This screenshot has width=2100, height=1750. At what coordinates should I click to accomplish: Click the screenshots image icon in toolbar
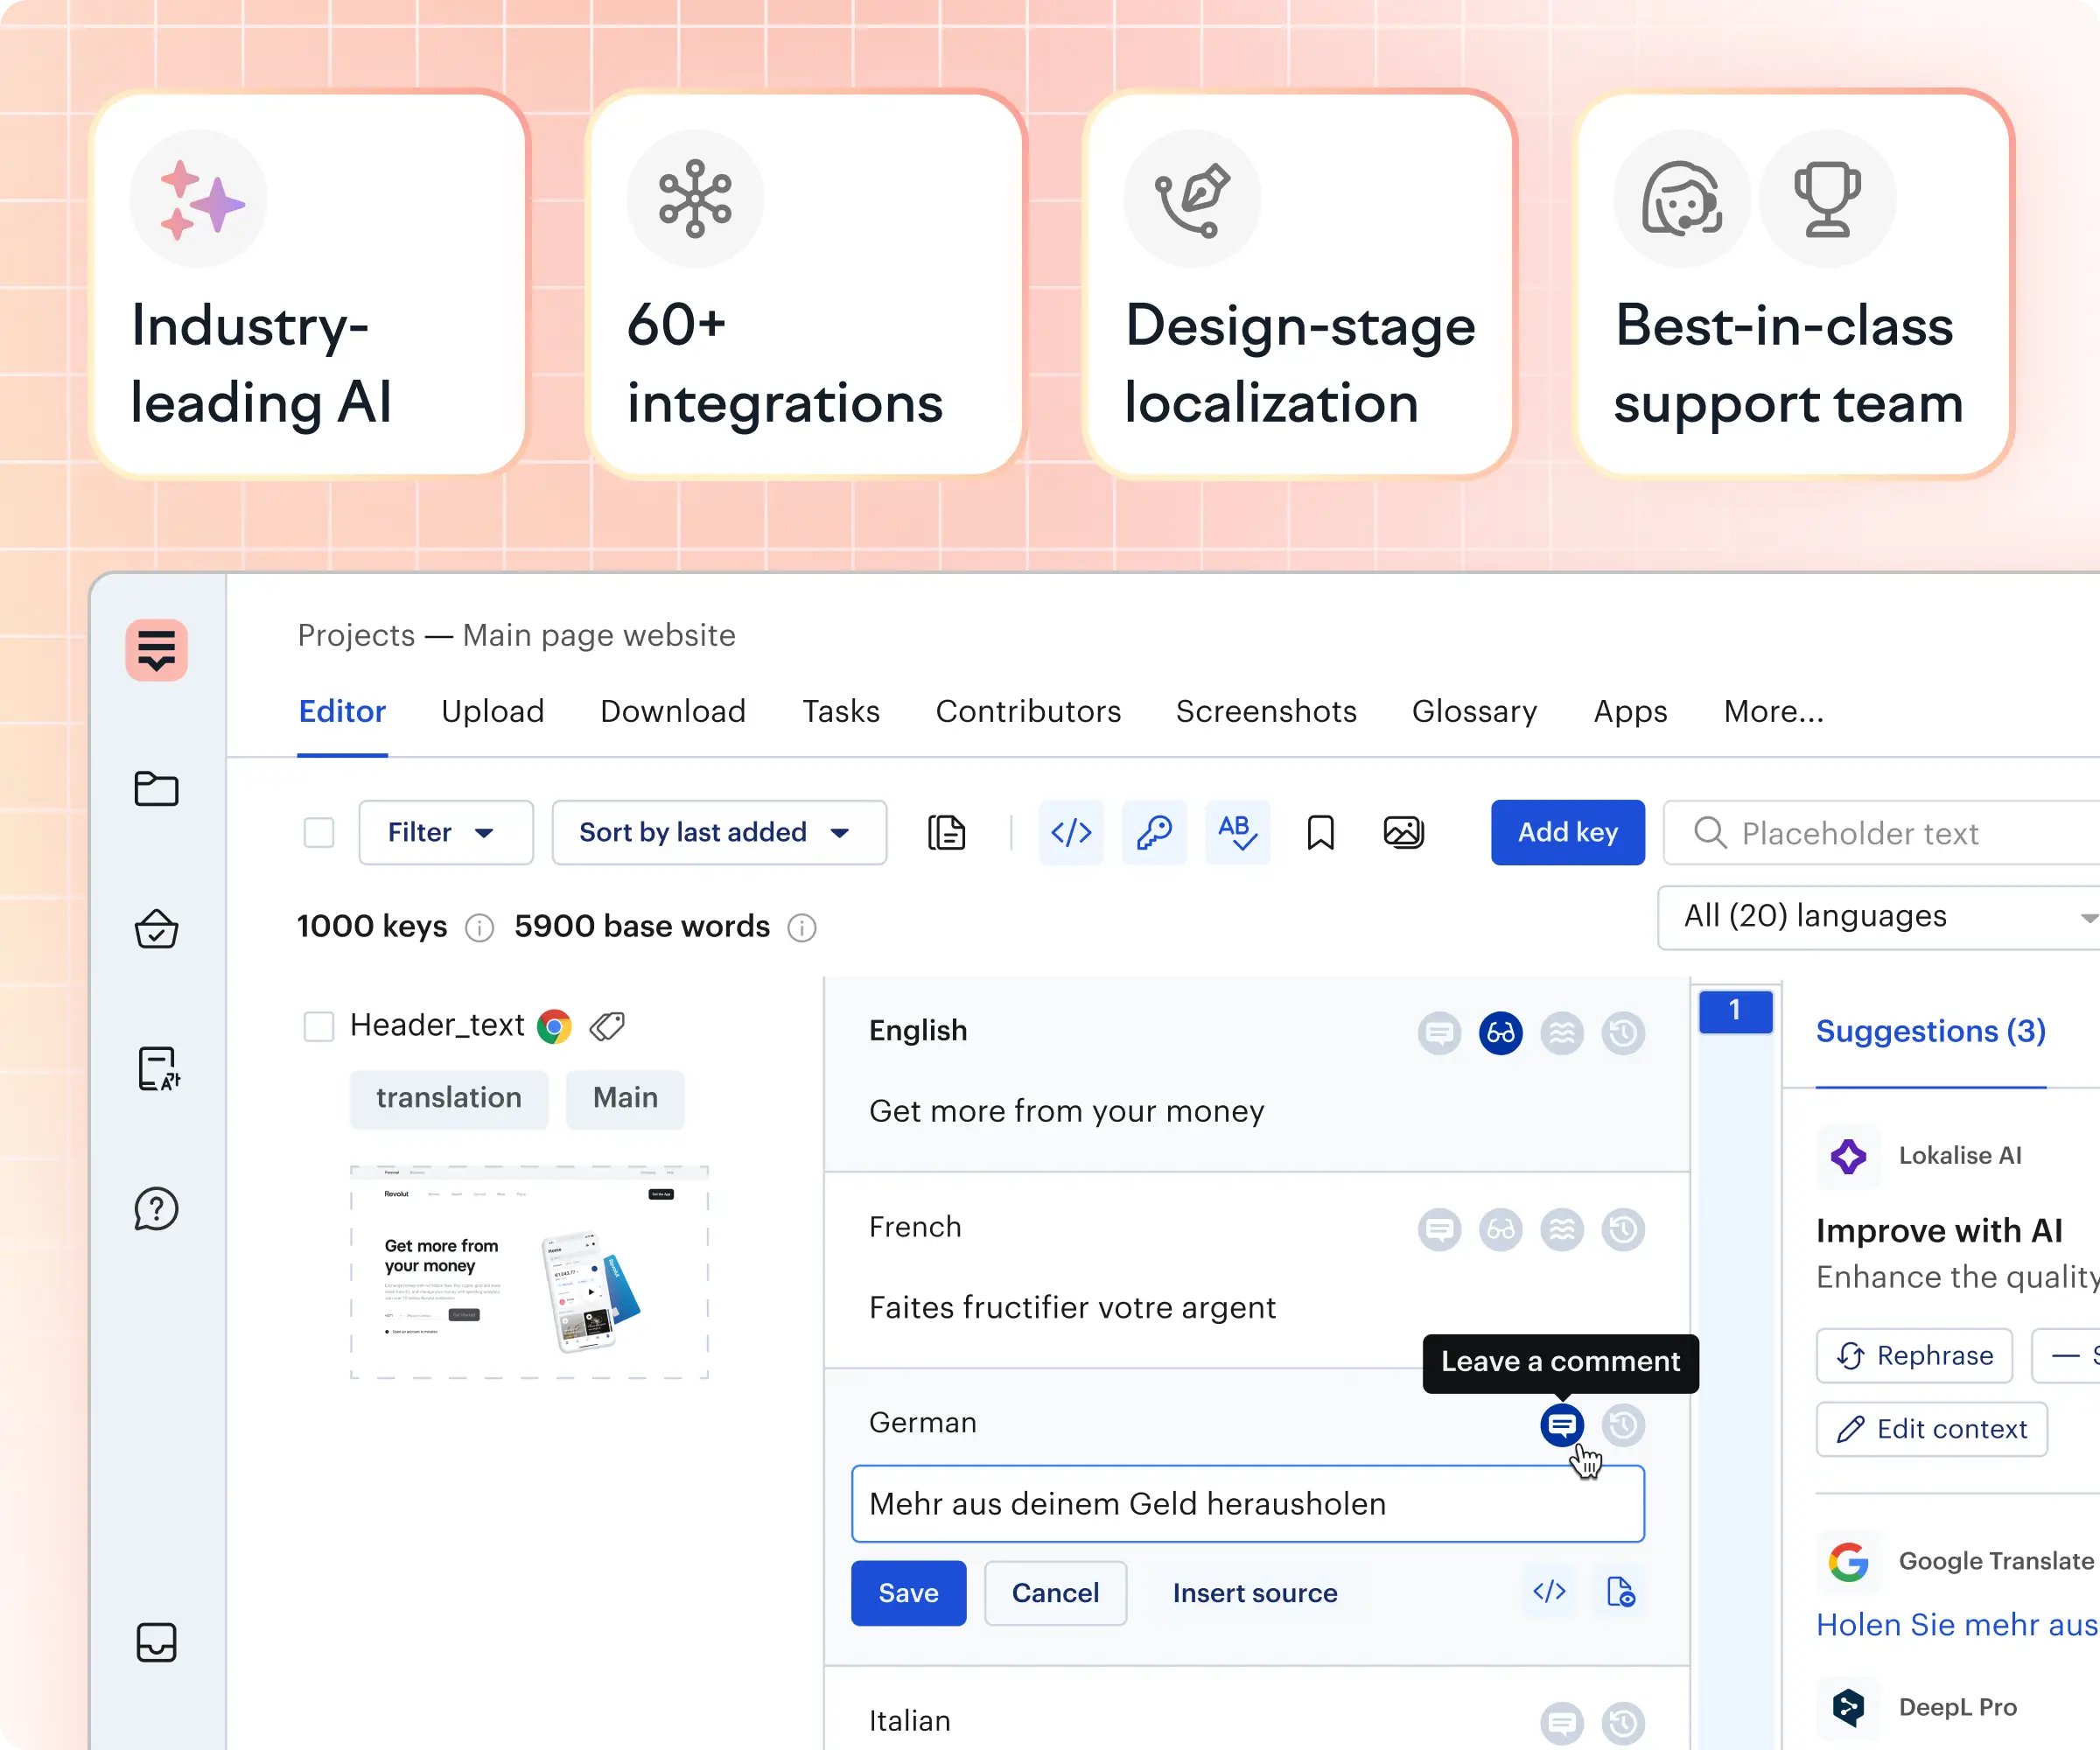1403,832
